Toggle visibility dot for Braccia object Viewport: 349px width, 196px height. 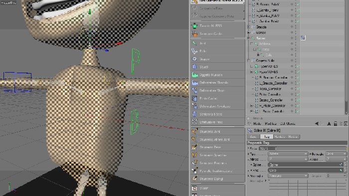[x=292, y=27]
